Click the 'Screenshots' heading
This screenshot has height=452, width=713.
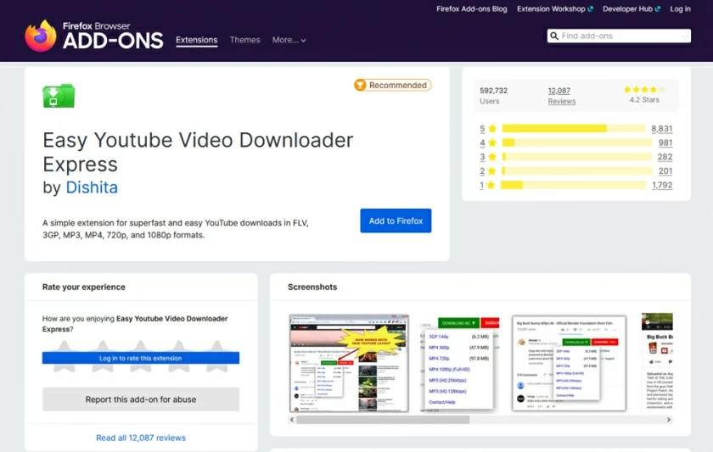click(312, 287)
